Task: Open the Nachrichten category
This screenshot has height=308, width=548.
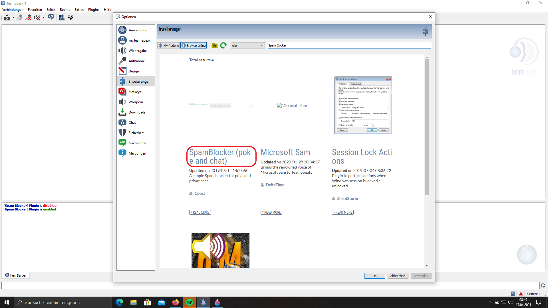Action: pyautogui.click(x=136, y=143)
